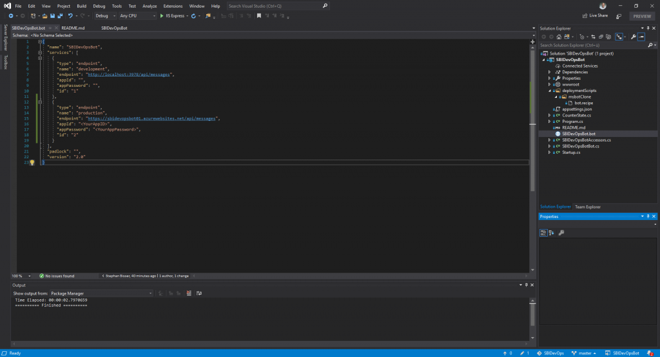660x357 pixels.
Task: Open the IIS Express target dropdown arrow
Action: (x=188, y=16)
